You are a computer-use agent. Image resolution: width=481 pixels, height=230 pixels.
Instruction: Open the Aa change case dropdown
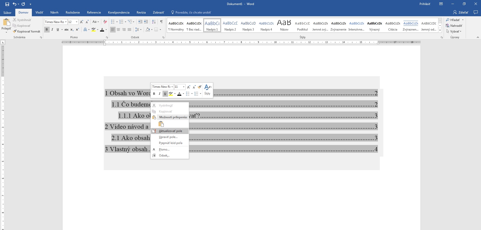coord(96,22)
